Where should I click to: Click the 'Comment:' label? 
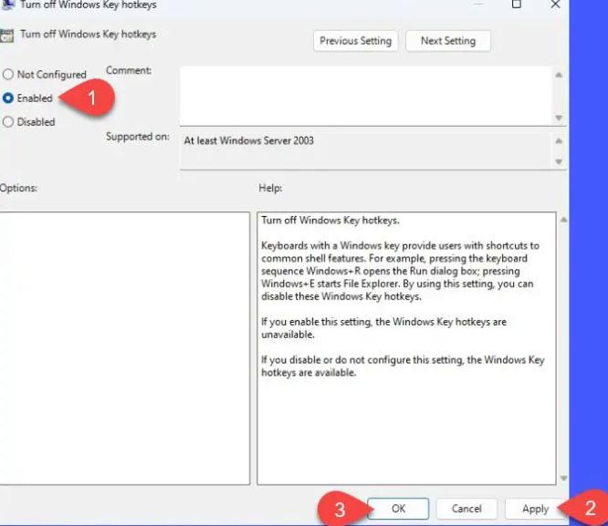pos(129,70)
